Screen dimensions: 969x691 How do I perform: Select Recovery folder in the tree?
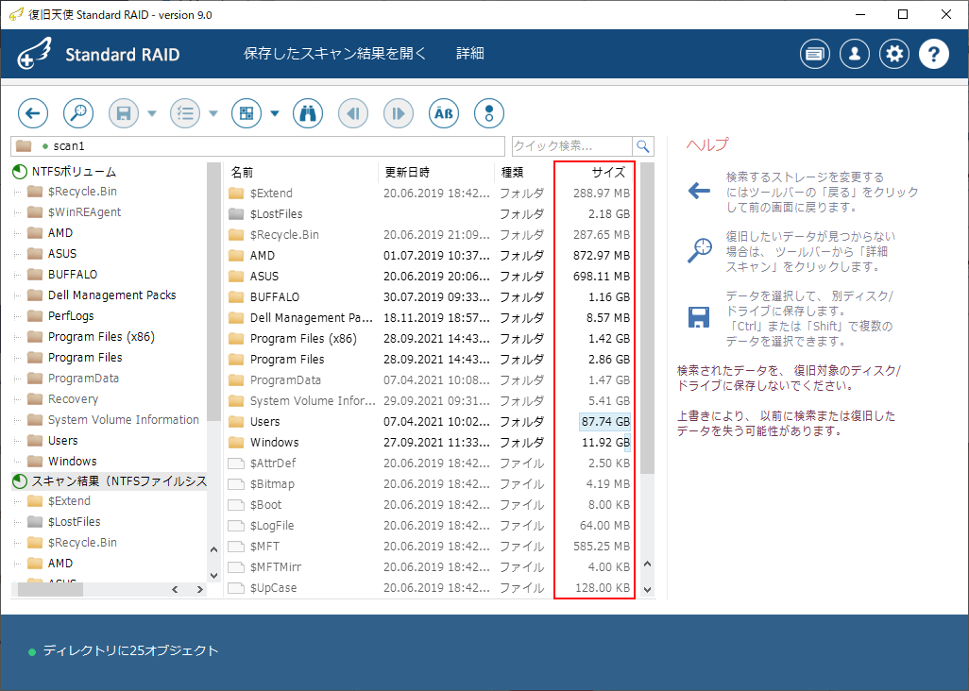pyautogui.click(x=73, y=399)
